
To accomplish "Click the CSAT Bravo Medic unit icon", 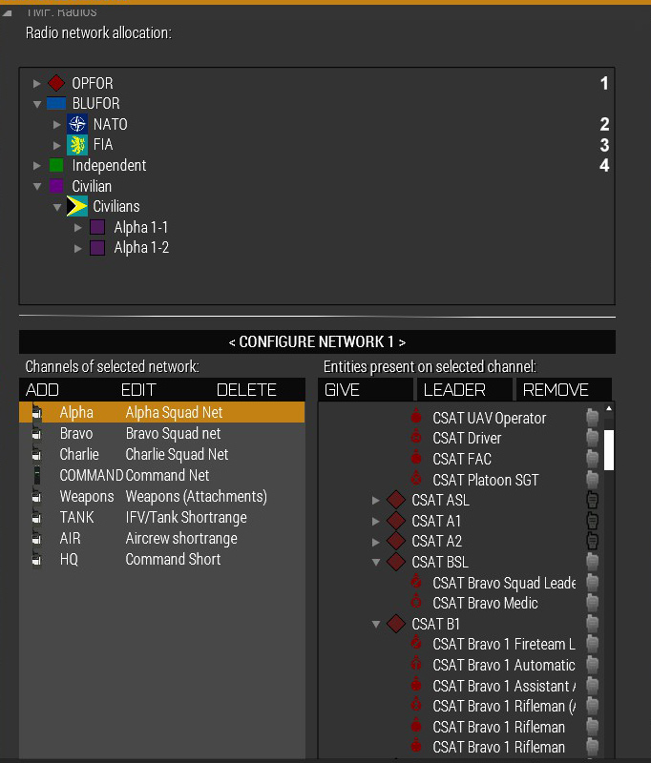I will pyautogui.click(x=415, y=604).
